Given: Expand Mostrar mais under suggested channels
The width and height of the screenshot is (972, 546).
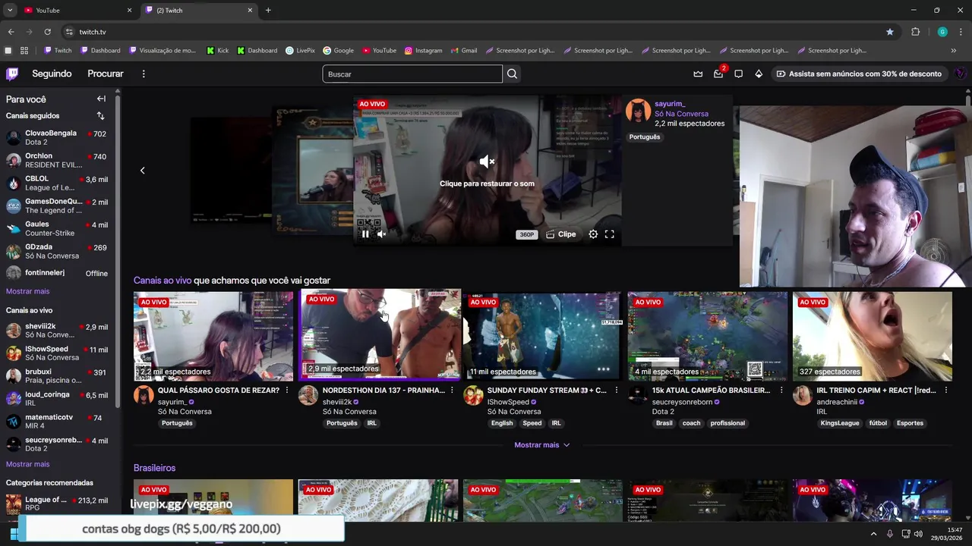Looking at the screenshot, I should pos(541,445).
